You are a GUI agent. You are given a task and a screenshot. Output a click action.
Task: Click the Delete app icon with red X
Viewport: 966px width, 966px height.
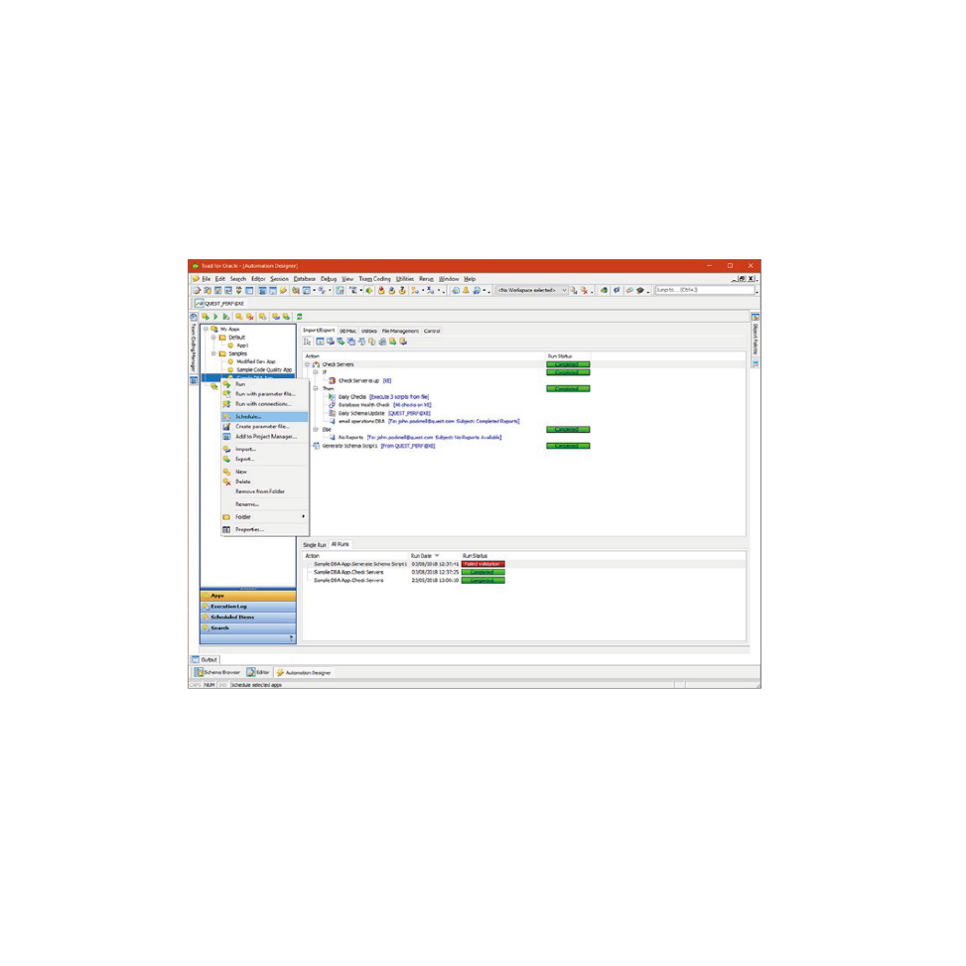(250, 316)
